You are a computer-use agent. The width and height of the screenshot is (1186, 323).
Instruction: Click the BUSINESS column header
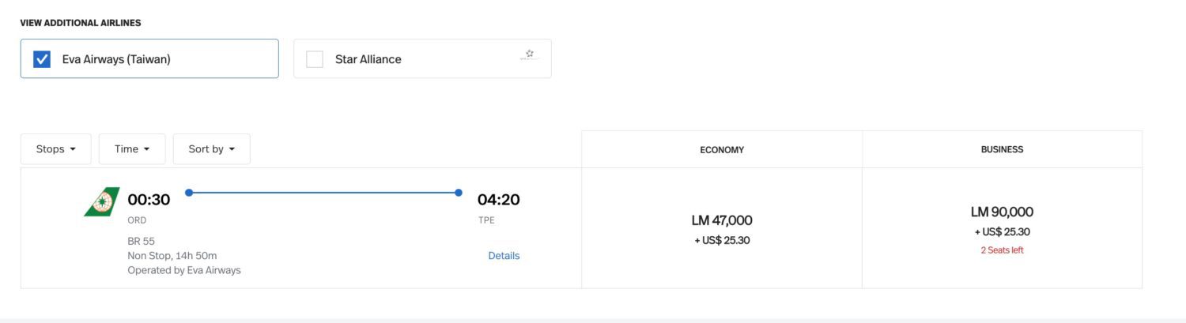1002,149
